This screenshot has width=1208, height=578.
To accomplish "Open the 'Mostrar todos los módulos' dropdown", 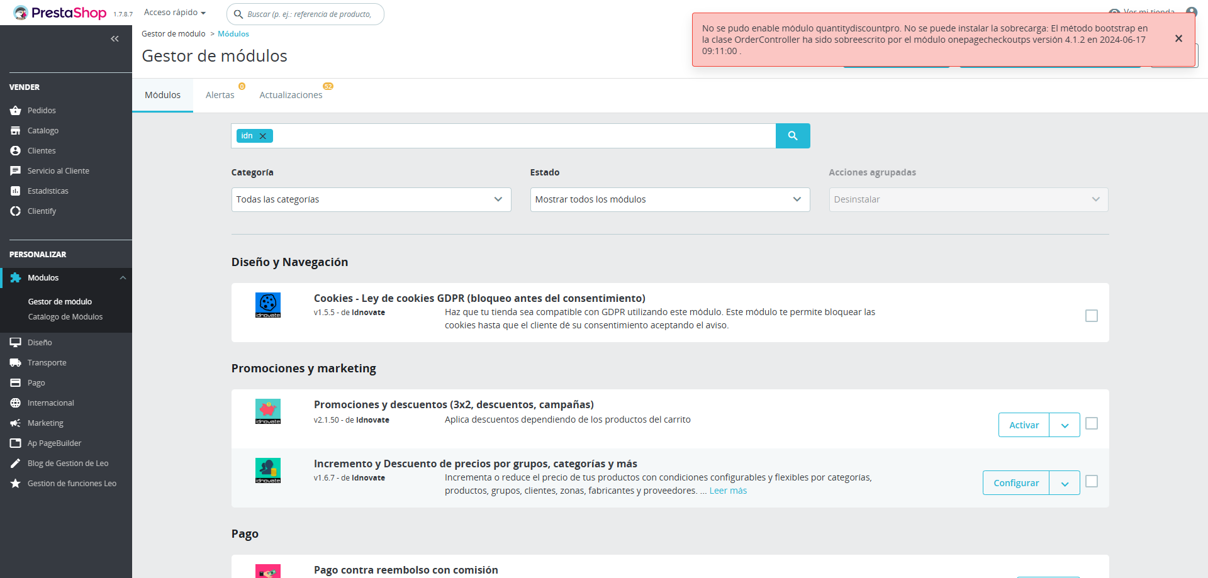I will pos(669,199).
